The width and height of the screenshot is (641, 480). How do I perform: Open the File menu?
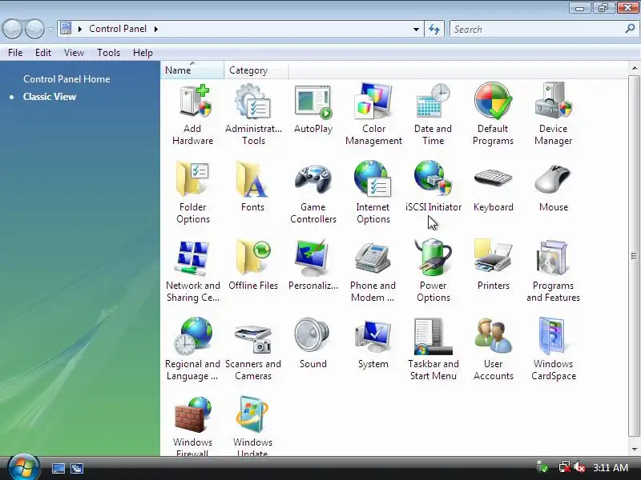tap(15, 53)
